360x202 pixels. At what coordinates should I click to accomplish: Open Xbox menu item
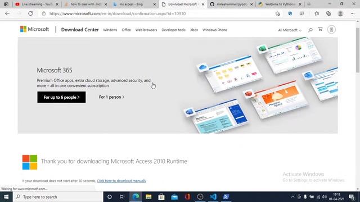pos(194,30)
